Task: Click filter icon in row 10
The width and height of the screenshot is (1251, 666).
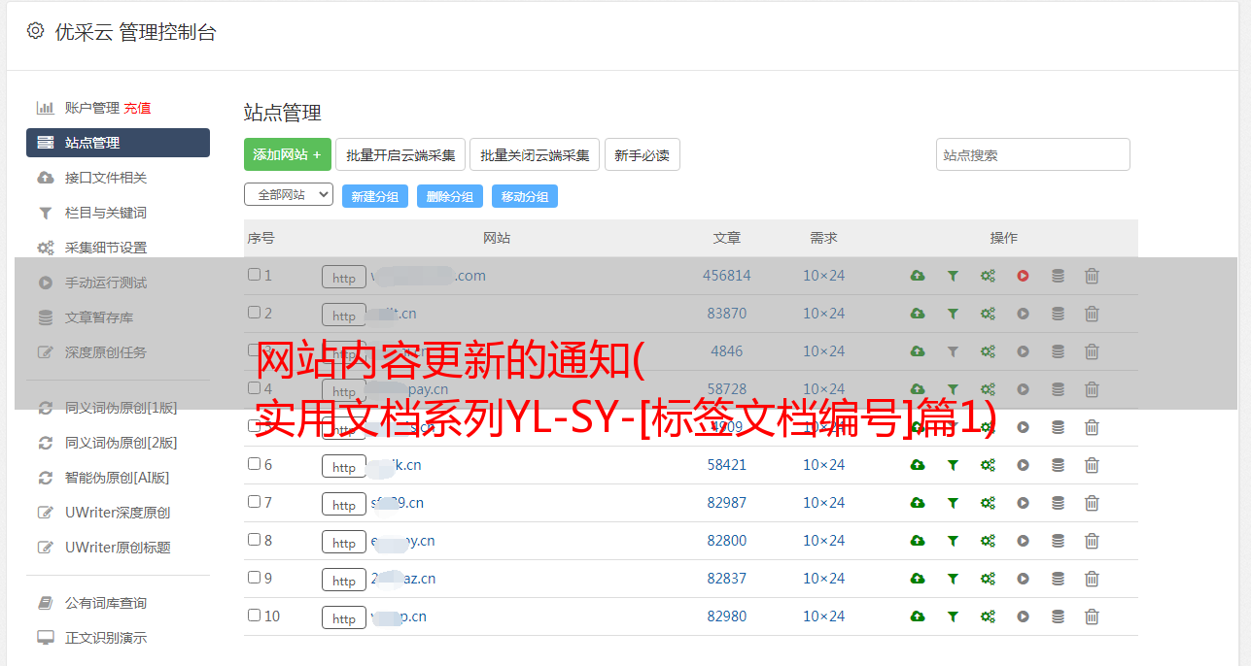Action: (953, 616)
